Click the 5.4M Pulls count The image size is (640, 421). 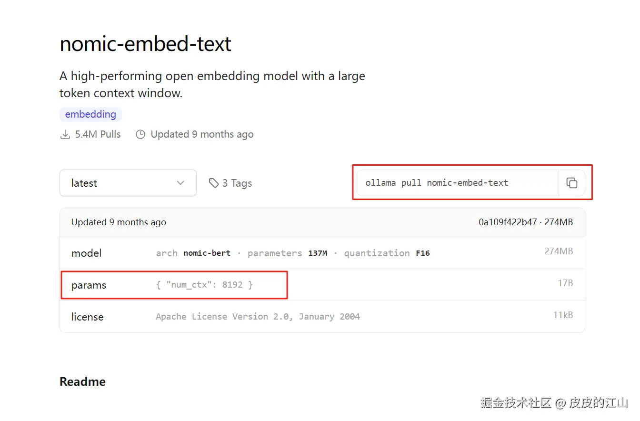98,135
